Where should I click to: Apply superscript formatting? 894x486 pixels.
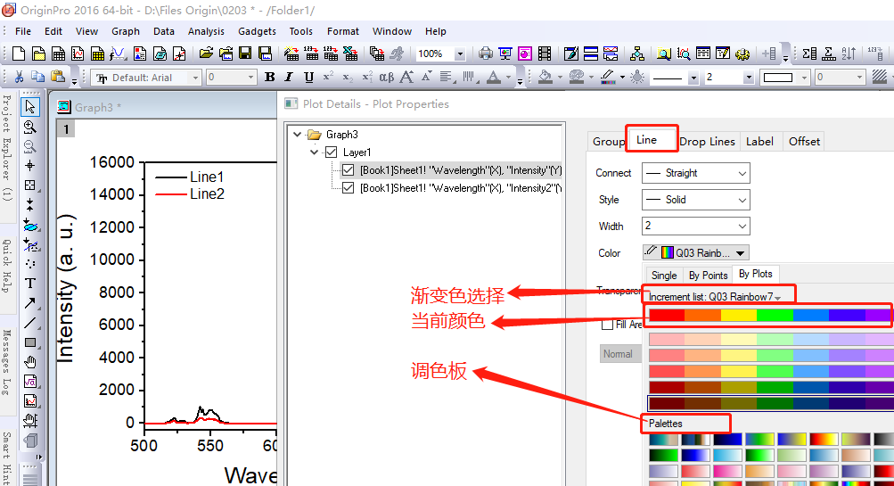coord(328,77)
